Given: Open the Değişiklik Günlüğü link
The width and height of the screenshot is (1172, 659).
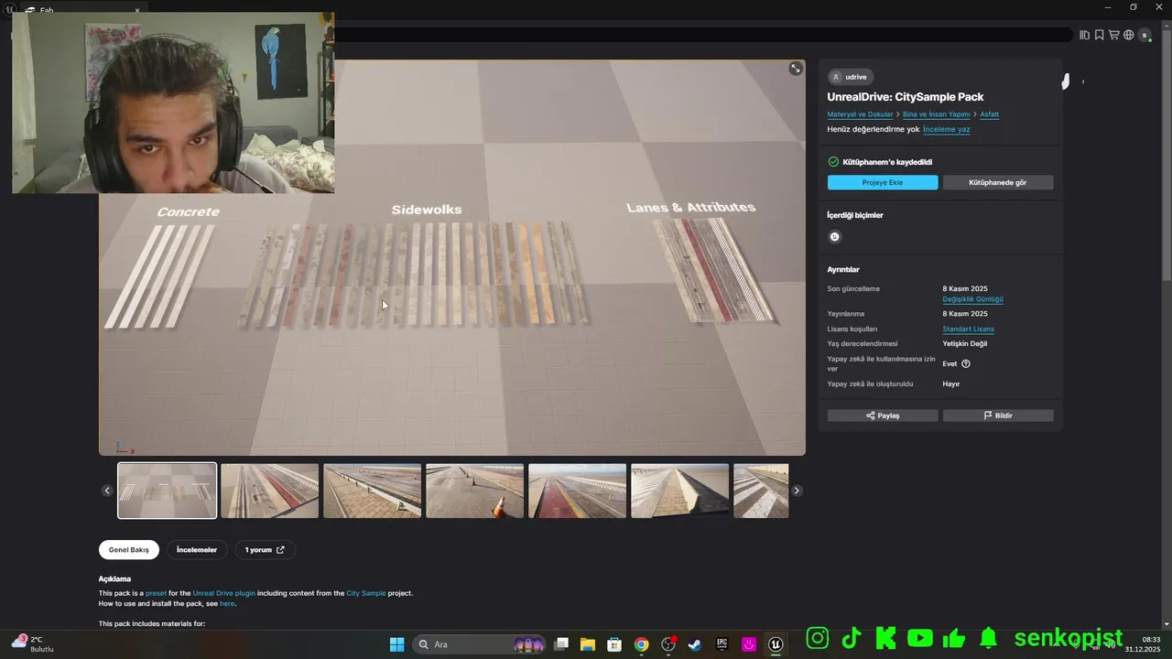Looking at the screenshot, I should click(972, 299).
